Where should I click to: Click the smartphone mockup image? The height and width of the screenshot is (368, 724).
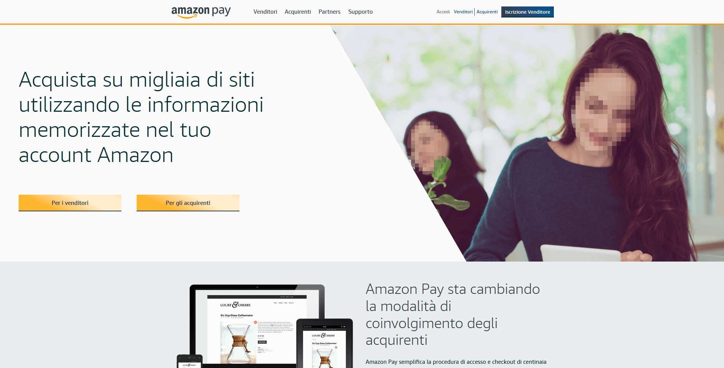click(190, 361)
